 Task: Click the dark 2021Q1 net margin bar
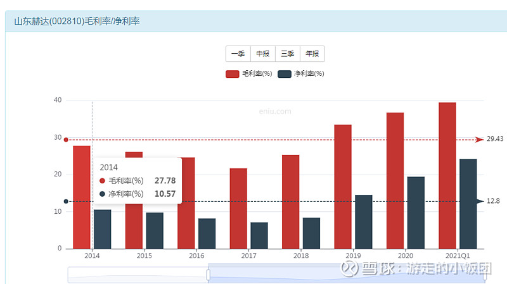tap(468, 204)
